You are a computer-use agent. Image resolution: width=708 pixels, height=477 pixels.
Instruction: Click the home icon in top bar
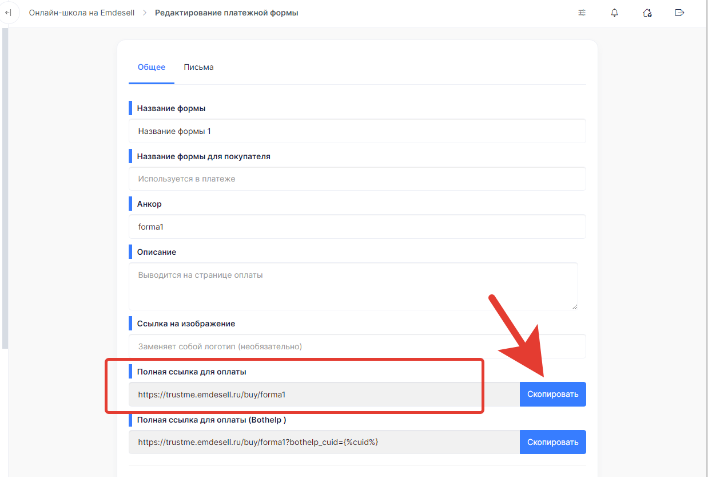pyautogui.click(x=647, y=13)
